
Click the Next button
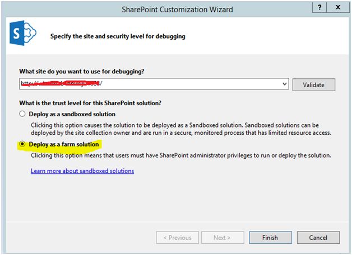(x=223, y=238)
